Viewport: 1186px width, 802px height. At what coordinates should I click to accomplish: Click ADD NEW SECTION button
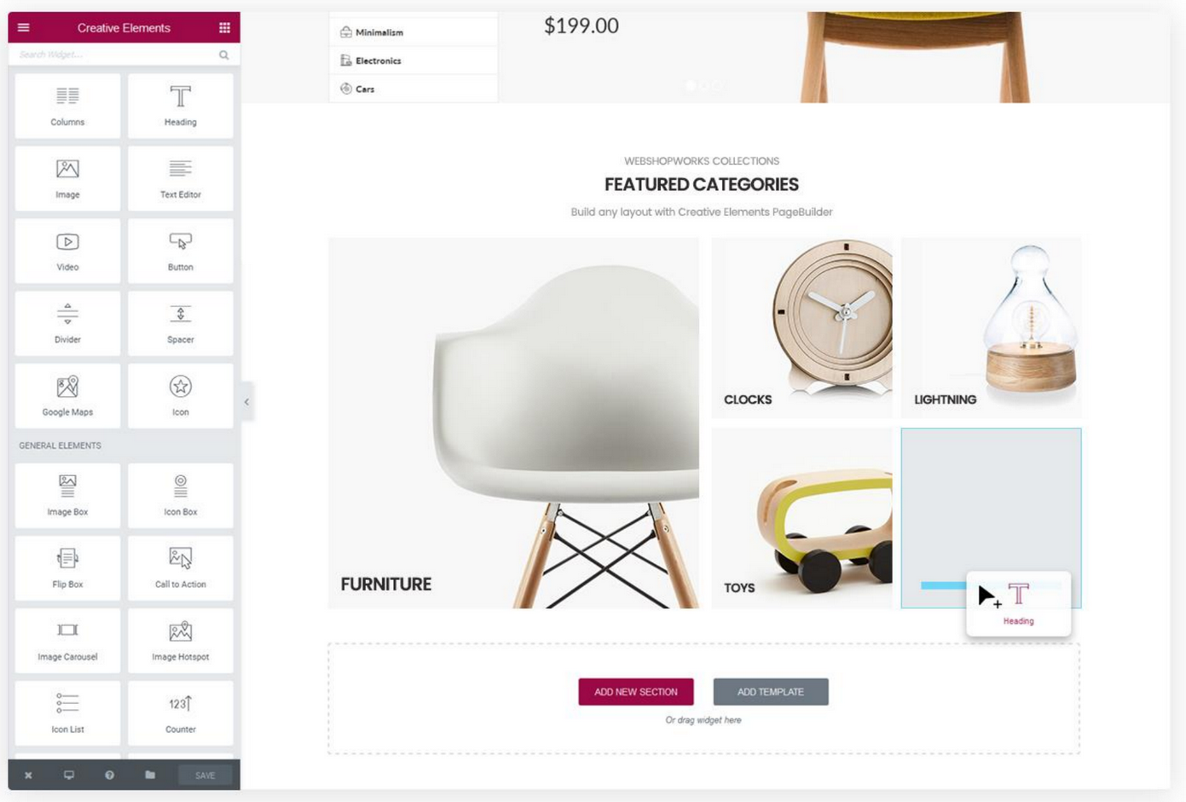[x=636, y=692]
